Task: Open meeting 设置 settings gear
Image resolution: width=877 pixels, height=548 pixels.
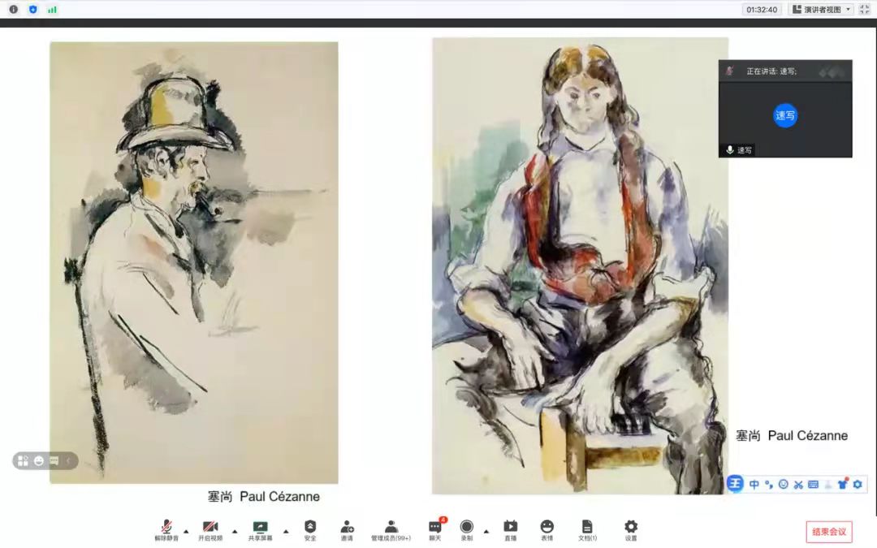Action: tap(631, 529)
